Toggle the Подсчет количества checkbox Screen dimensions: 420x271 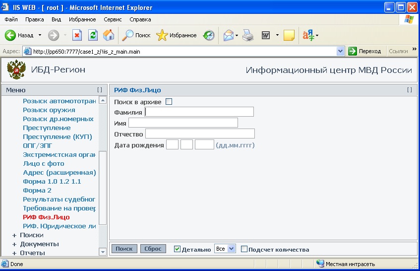[x=244, y=249]
